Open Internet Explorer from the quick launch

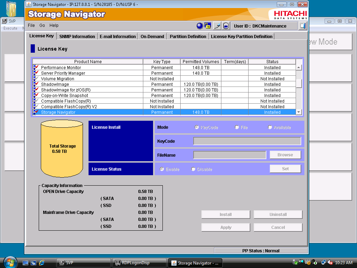(42, 263)
